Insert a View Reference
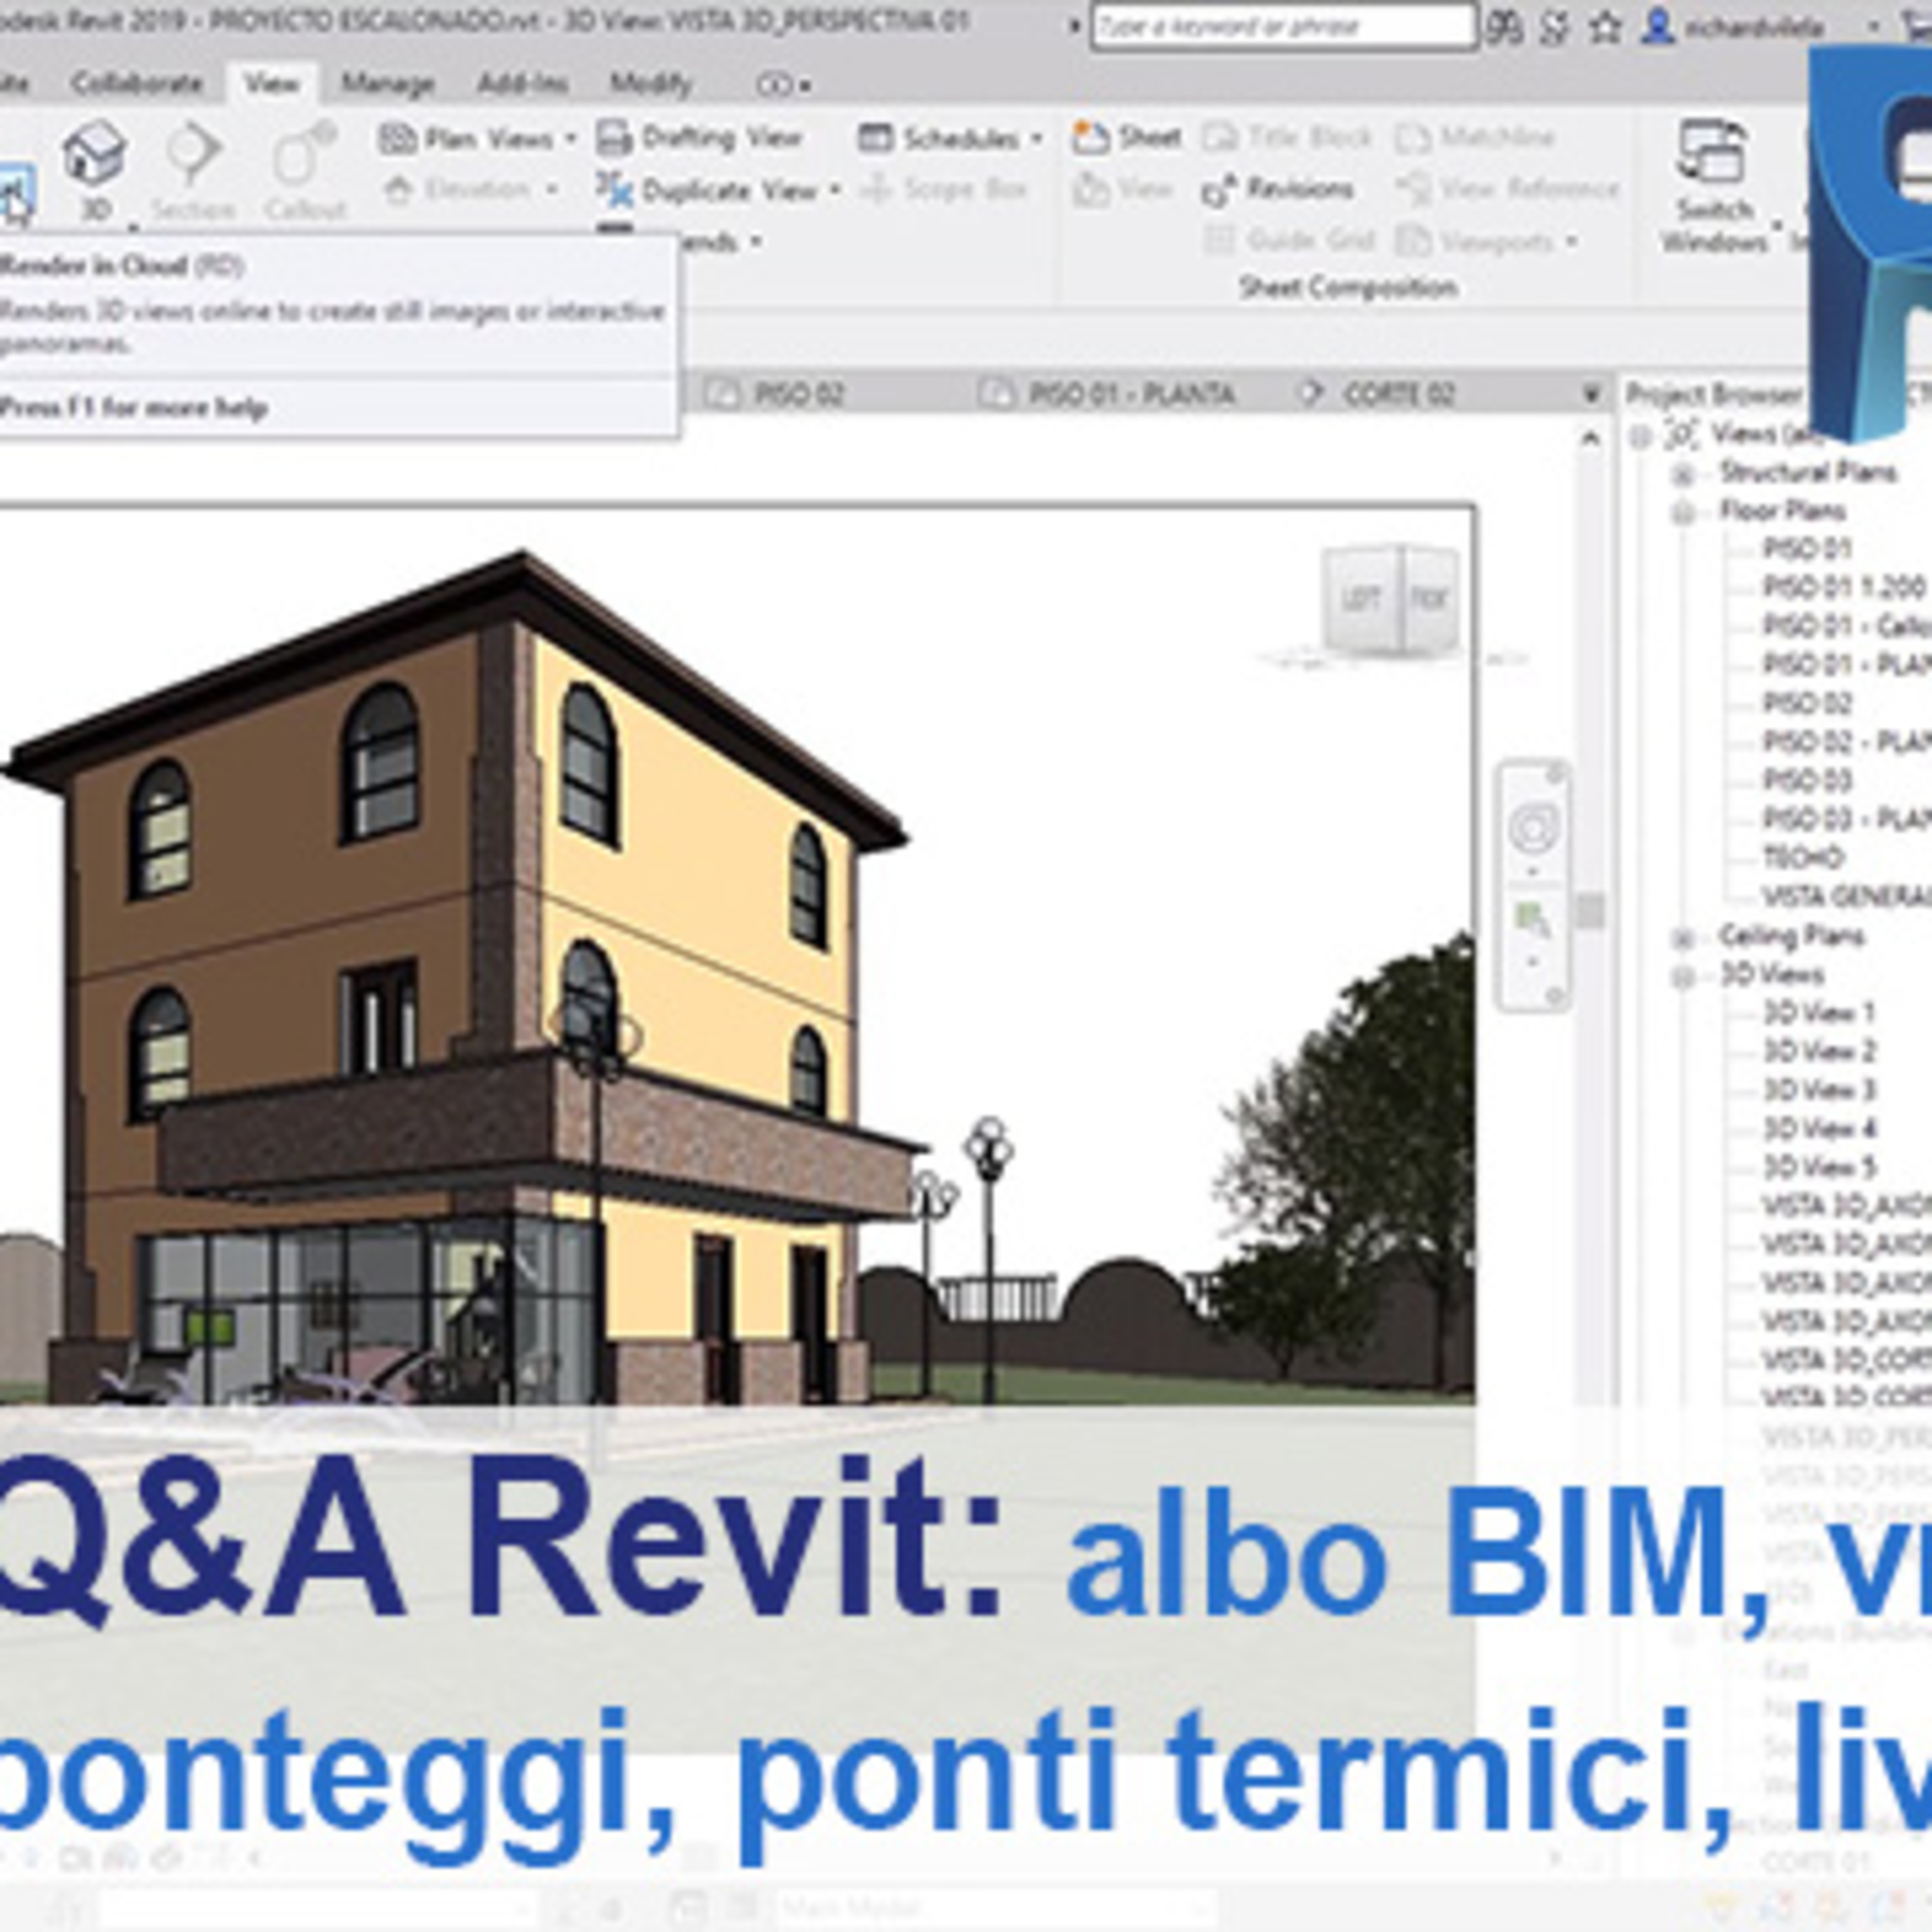 (x=1508, y=189)
